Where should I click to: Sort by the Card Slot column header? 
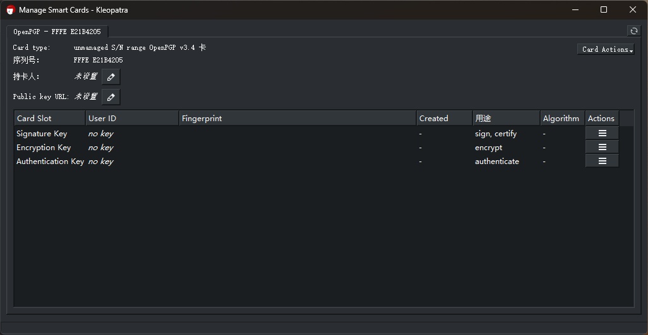[x=49, y=118]
